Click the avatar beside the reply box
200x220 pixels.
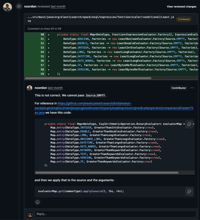(x=30, y=214)
